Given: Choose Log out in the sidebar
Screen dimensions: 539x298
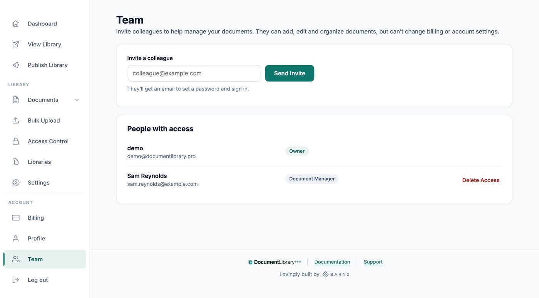Looking at the screenshot, I should [x=45, y=280].
